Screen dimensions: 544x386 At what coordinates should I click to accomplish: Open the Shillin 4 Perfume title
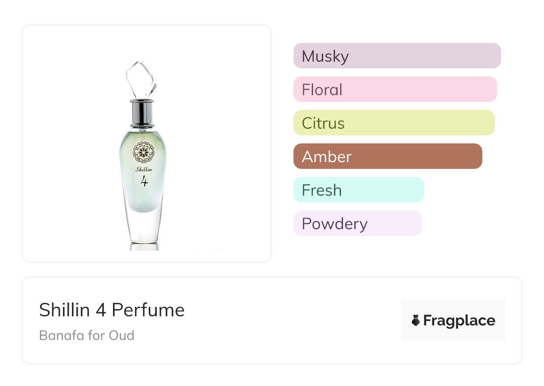112,310
